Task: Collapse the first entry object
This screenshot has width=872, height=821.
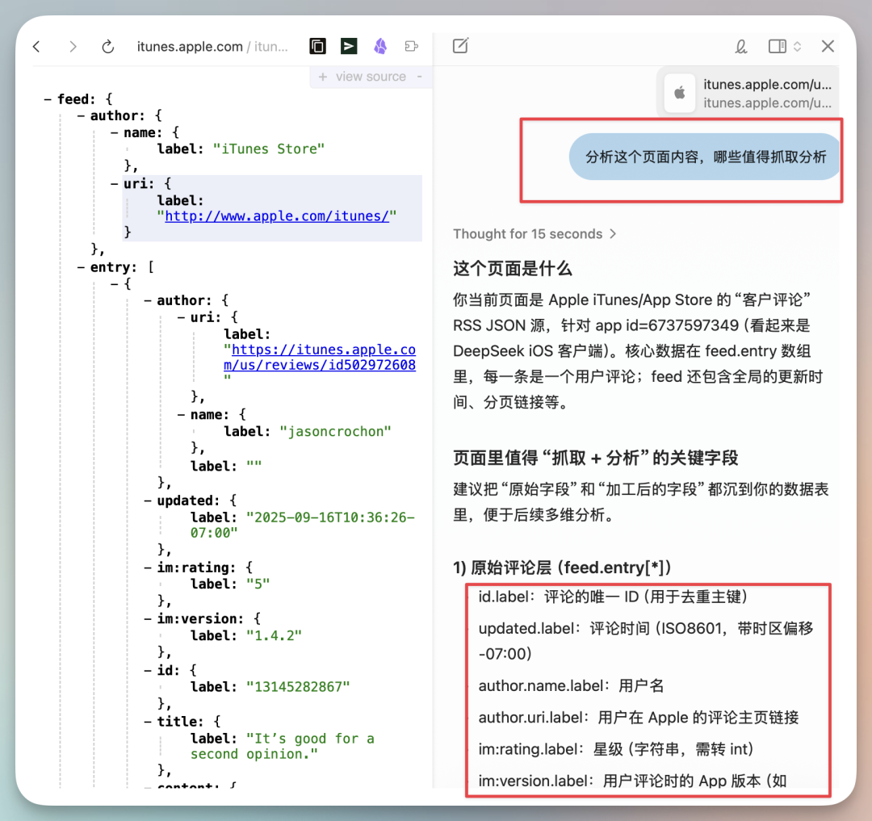Action: (x=115, y=284)
